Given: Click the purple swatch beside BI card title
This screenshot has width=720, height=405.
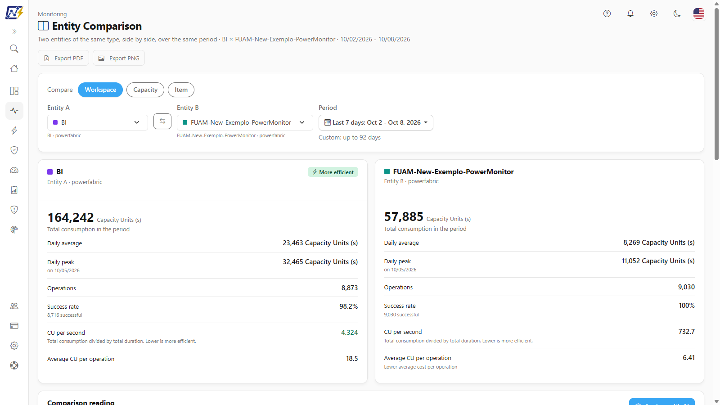Looking at the screenshot, I should [x=50, y=172].
